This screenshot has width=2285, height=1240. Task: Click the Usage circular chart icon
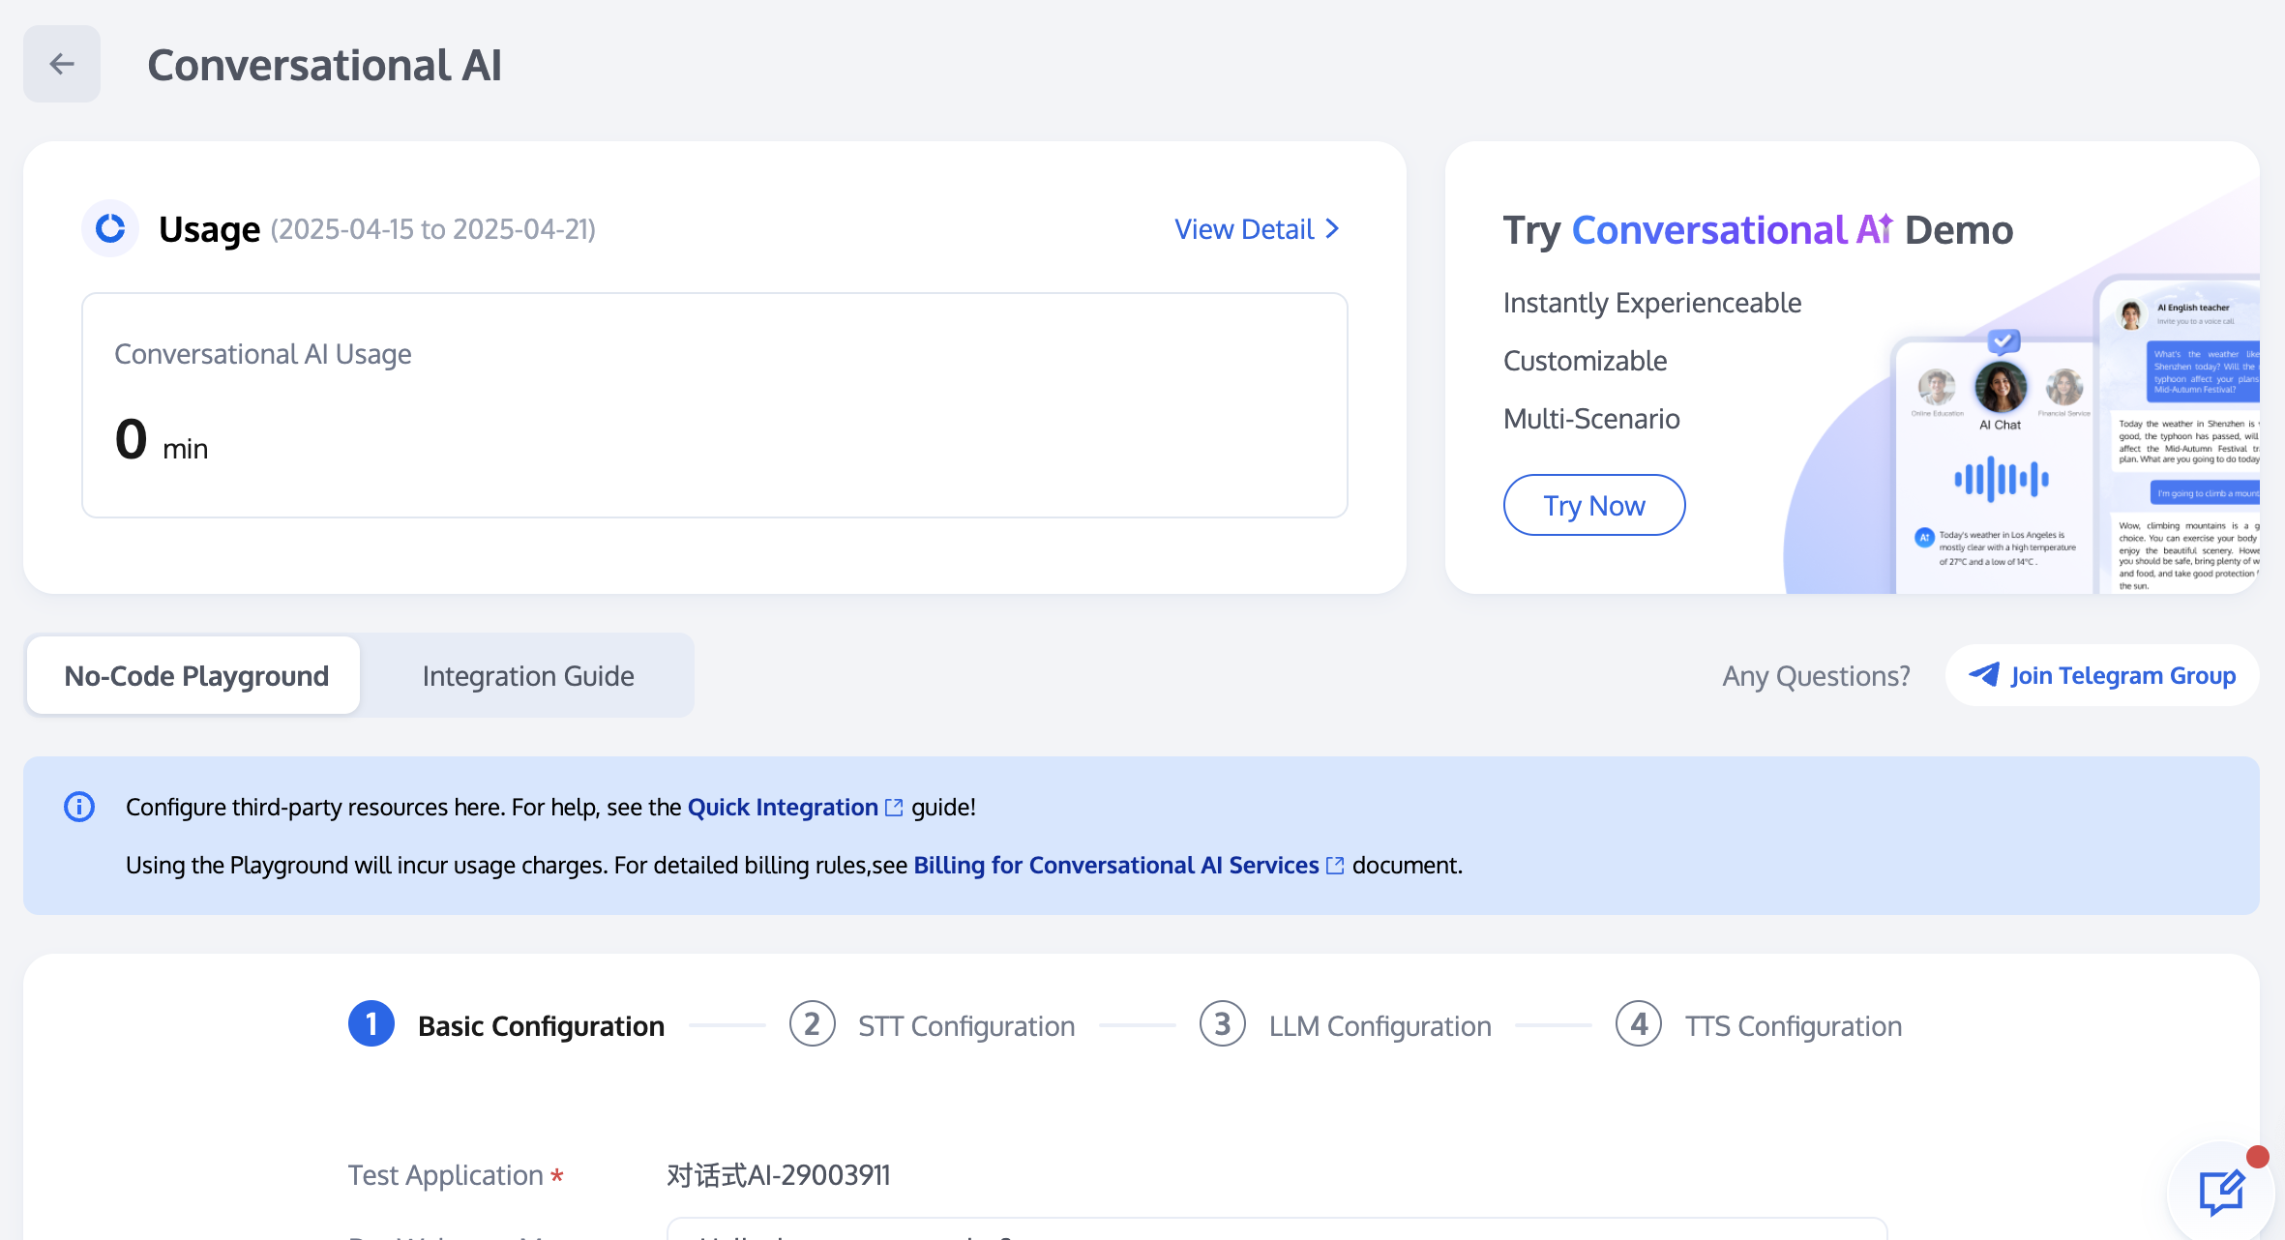pyautogui.click(x=110, y=228)
